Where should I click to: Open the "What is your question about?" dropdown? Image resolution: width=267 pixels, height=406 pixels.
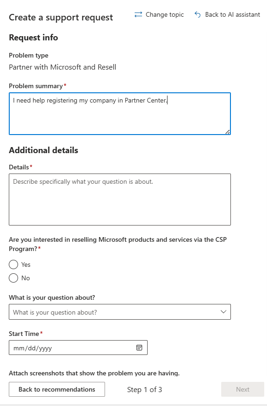[x=120, y=312]
